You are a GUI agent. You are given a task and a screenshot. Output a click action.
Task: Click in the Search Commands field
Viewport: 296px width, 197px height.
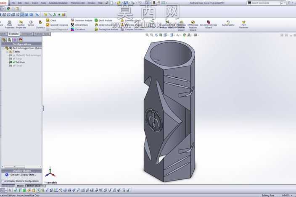(265, 3)
